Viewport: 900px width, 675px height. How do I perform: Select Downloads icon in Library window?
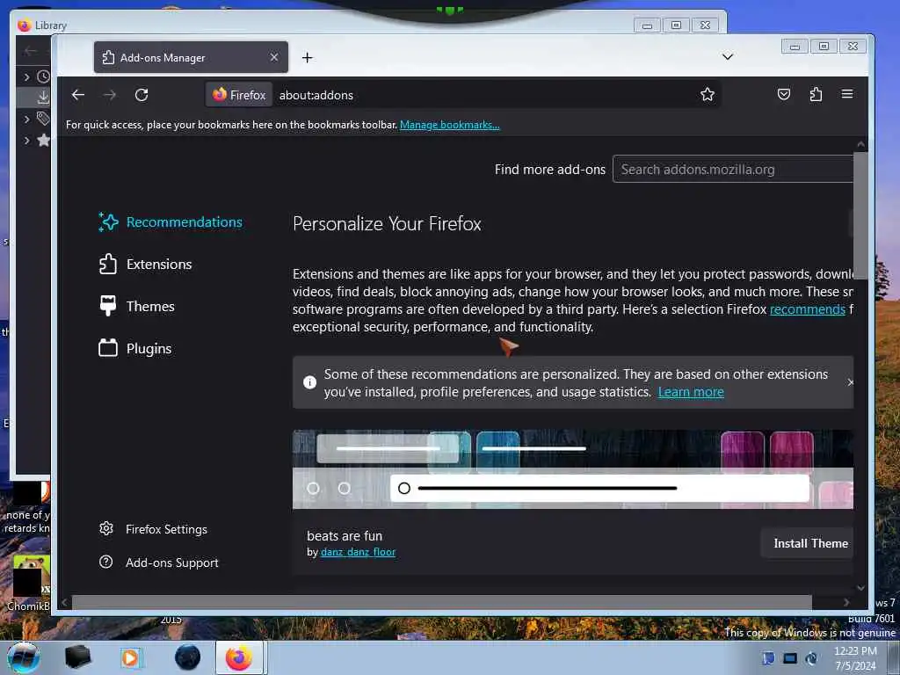pos(43,97)
